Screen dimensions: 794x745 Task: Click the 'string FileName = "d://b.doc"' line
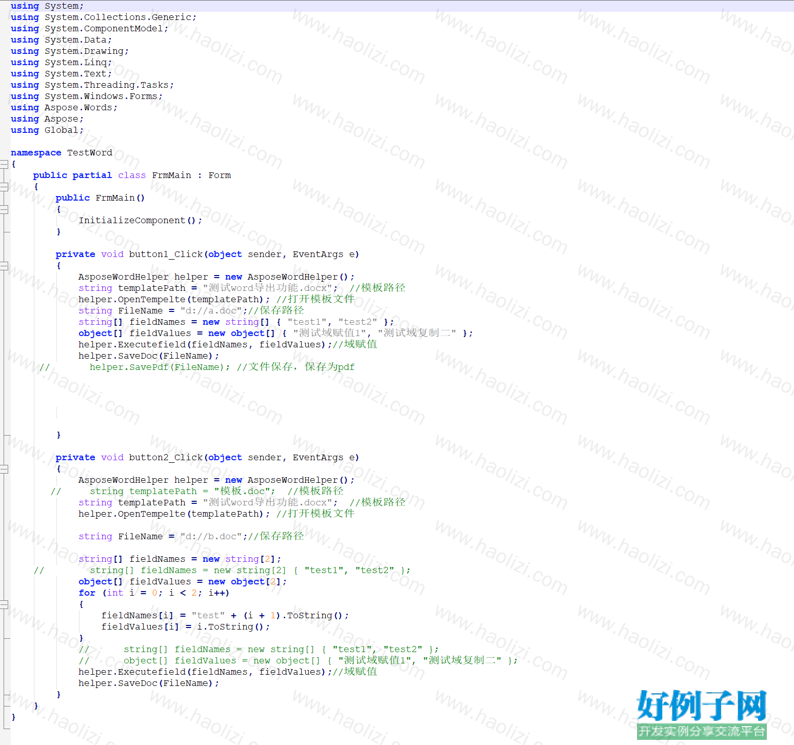point(191,537)
